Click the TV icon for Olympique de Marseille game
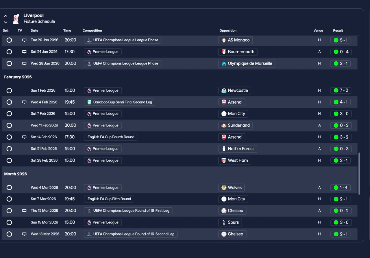The image size is (370, 258). (x=24, y=63)
